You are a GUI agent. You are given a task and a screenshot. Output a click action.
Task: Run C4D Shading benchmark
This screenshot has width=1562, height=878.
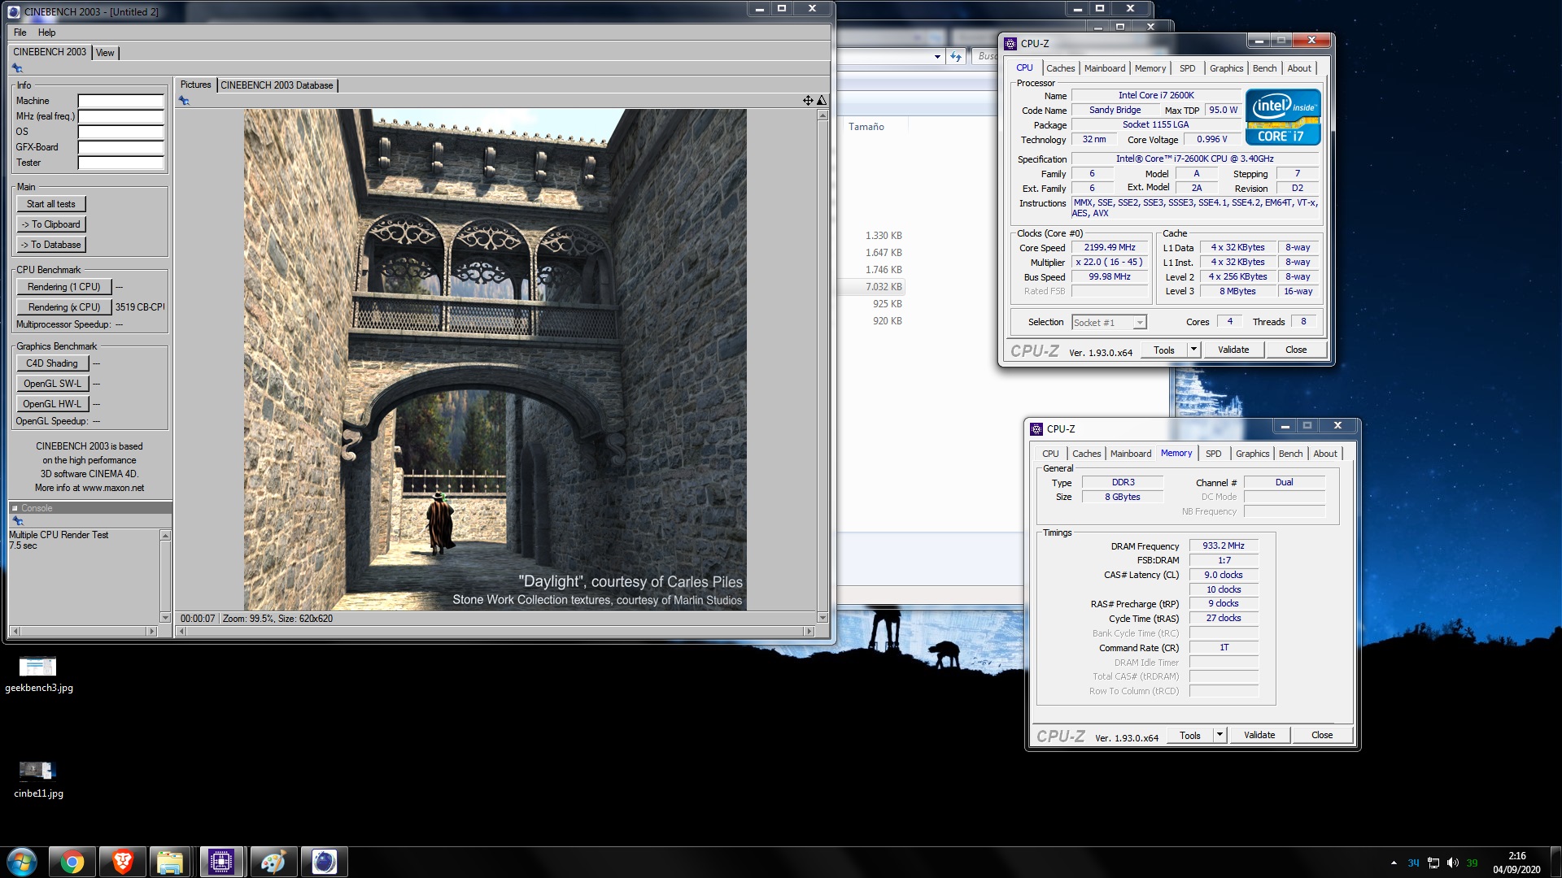[x=52, y=363]
